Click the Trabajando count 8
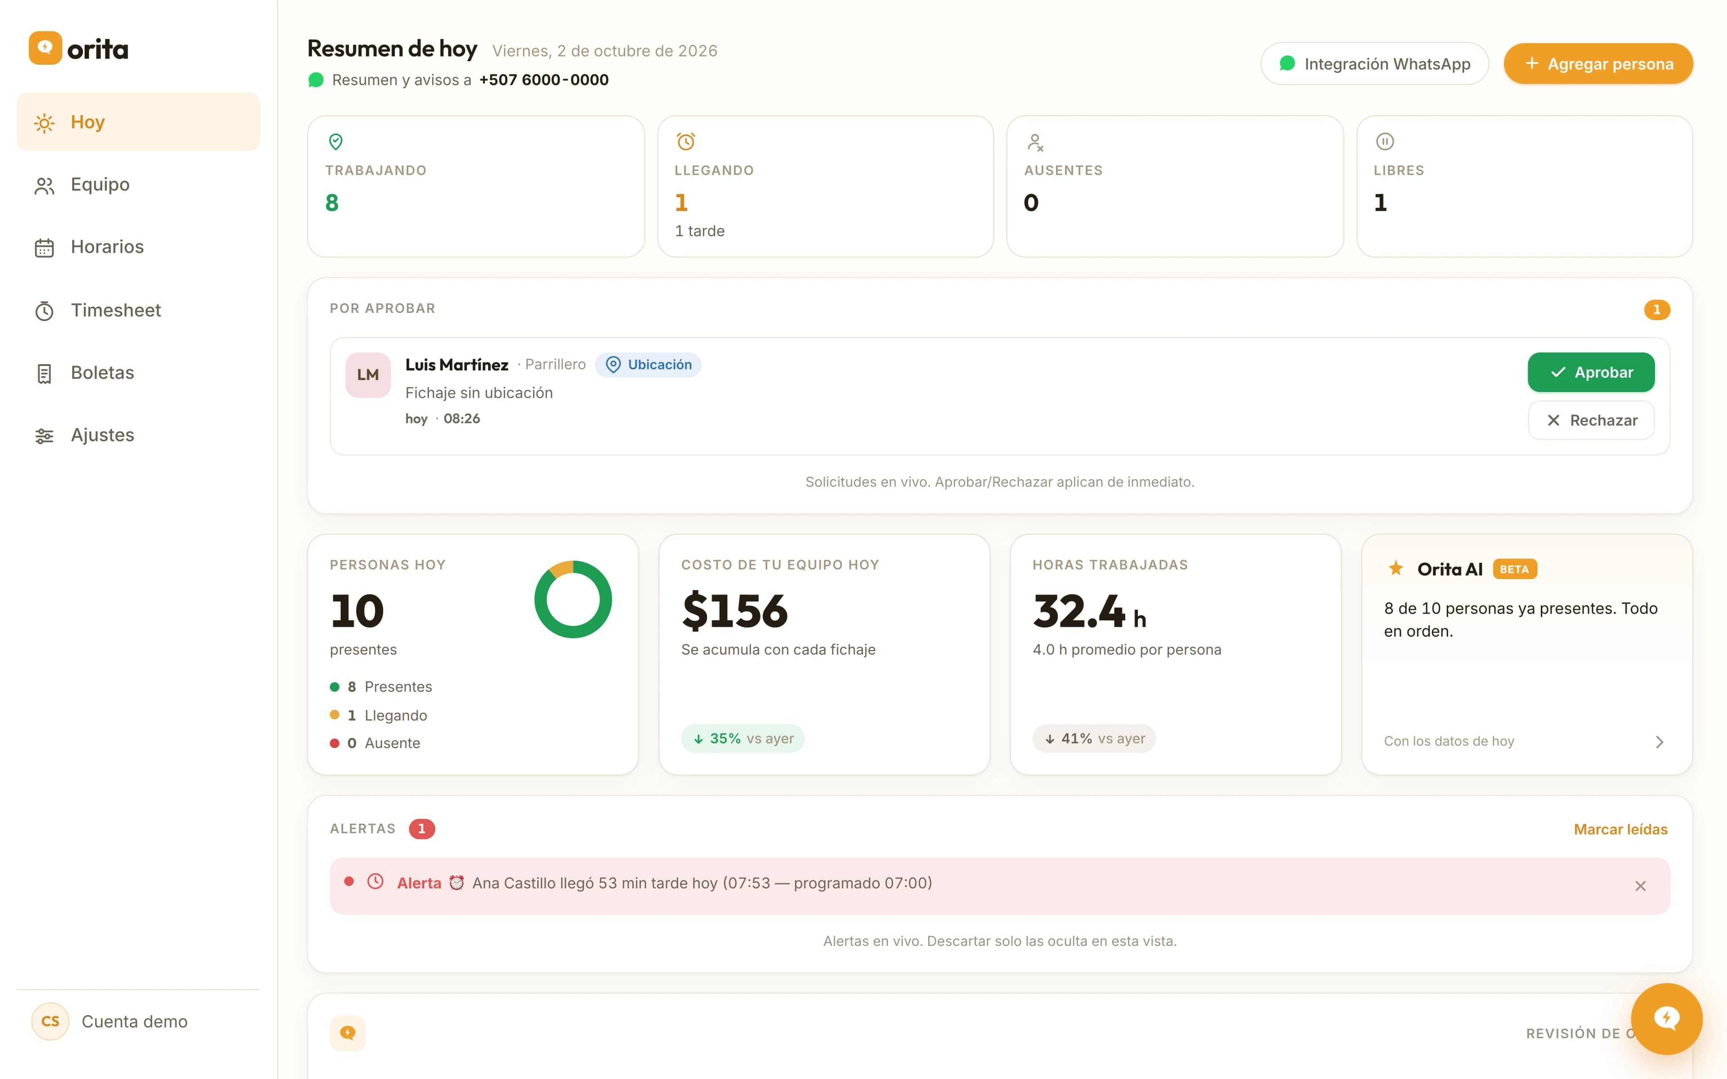The width and height of the screenshot is (1727, 1079). click(x=332, y=203)
